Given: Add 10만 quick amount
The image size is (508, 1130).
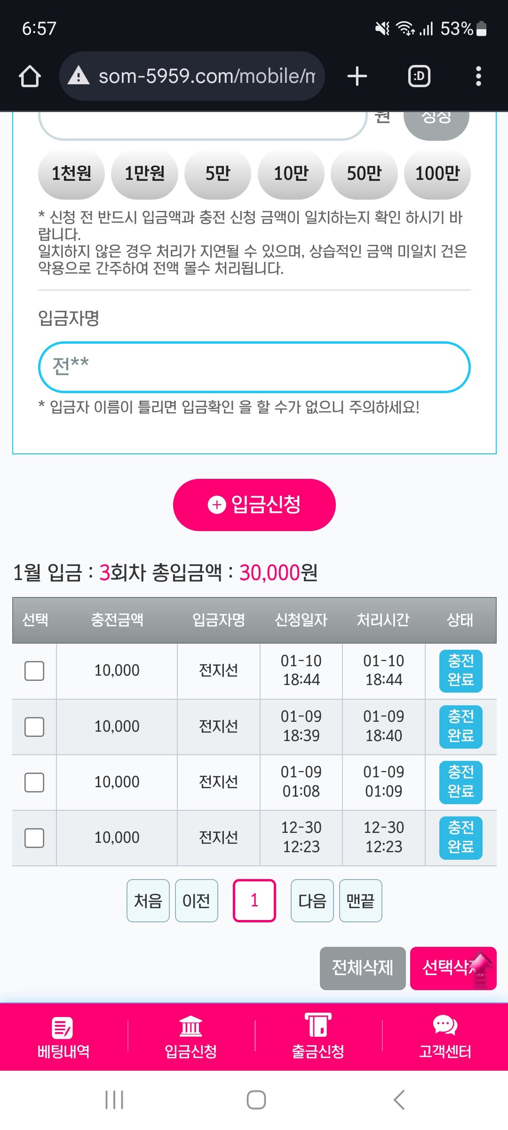Looking at the screenshot, I should [x=291, y=174].
